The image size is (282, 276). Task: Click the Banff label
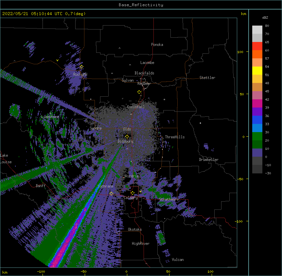tap(41, 186)
